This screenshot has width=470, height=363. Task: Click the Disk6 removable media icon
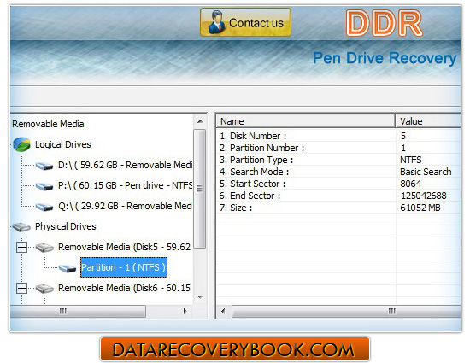point(44,289)
